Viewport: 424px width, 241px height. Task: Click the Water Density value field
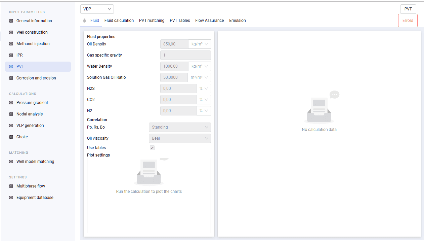(174, 66)
